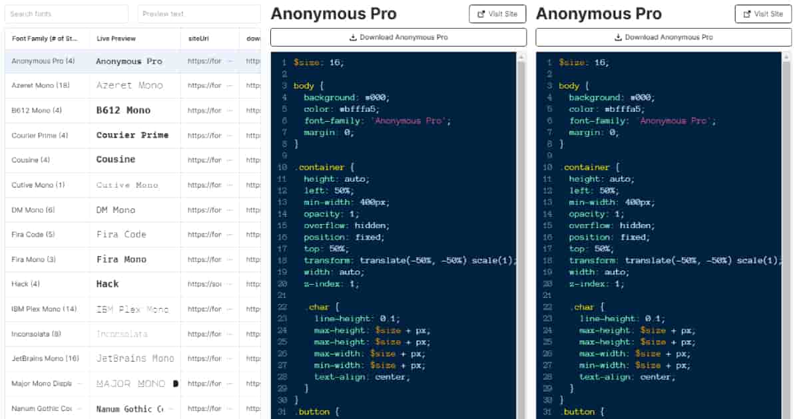The height and width of the screenshot is (419, 799).
Task: Sort by the Font Family column header
Action: [x=45, y=39]
